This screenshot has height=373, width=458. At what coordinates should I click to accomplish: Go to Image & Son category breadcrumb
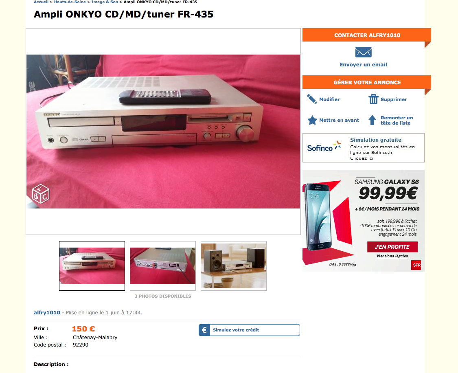105,2
